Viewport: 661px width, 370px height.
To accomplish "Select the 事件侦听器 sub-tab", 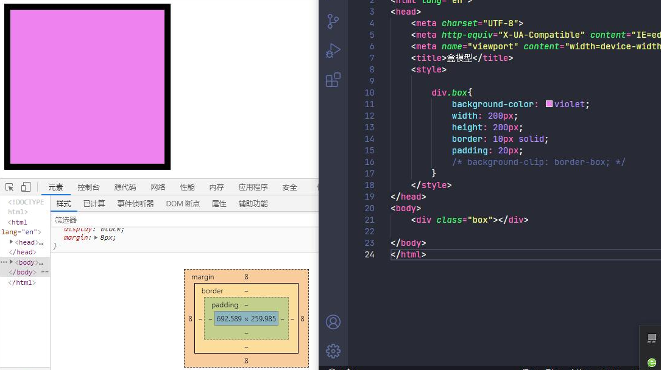I will [135, 204].
